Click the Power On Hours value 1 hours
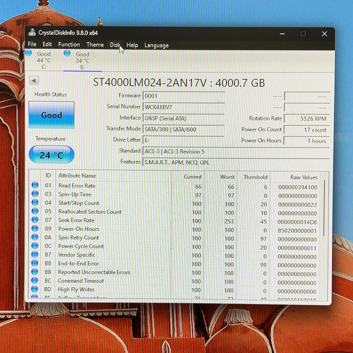353x353 pixels. click(x=307, y=141)
